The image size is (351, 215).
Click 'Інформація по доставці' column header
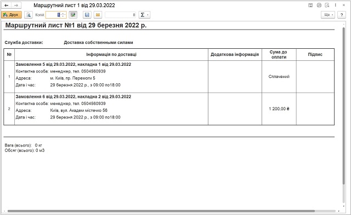(111, 54)
